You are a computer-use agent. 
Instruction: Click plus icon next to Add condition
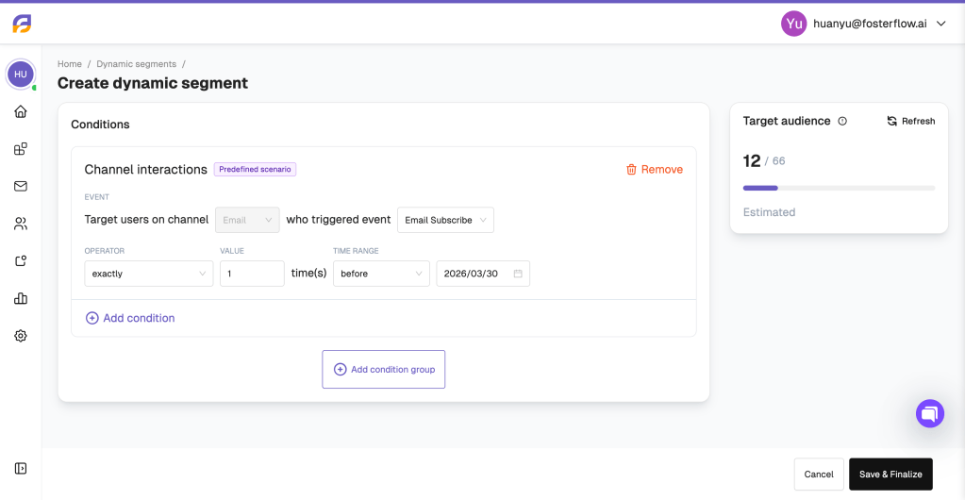[92, 318]
